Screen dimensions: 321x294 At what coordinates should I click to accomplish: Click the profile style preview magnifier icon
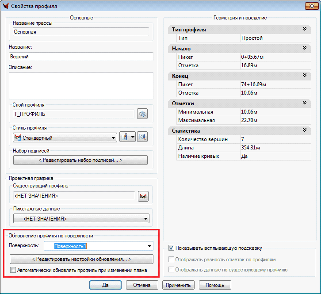point(142,137)
